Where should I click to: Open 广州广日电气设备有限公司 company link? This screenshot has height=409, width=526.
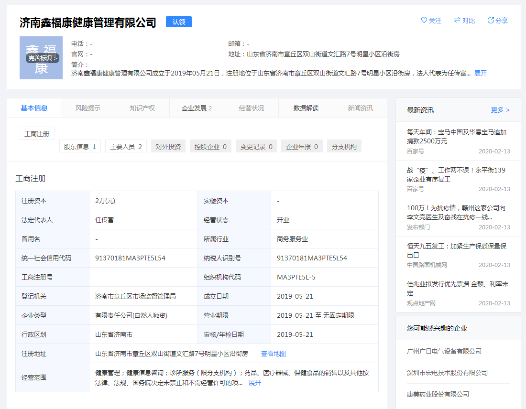[x=444, y=351]
